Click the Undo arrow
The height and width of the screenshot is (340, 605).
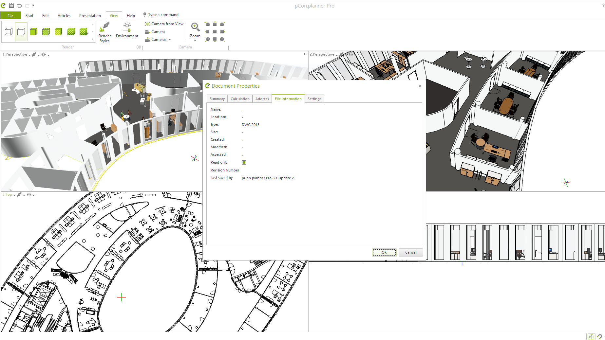[x=19, y=6]
